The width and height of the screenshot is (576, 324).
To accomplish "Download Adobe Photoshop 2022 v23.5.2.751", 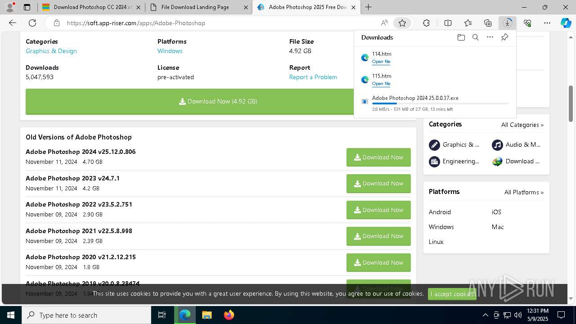I will pyautogui.click(x=378, y=210).
